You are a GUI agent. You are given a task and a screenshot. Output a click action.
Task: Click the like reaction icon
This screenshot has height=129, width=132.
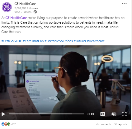point(3,124)
